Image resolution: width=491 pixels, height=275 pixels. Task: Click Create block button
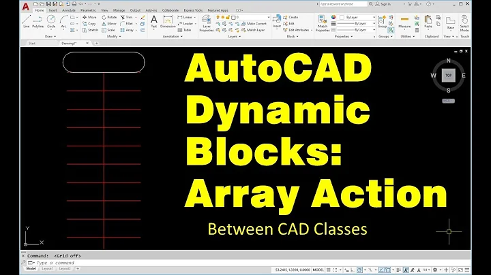pos(291,17)
